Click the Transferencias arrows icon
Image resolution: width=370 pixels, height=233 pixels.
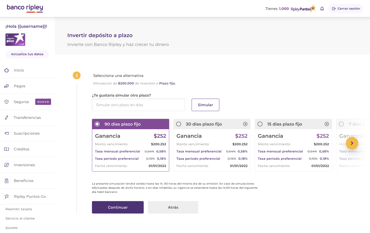[7, 118]
